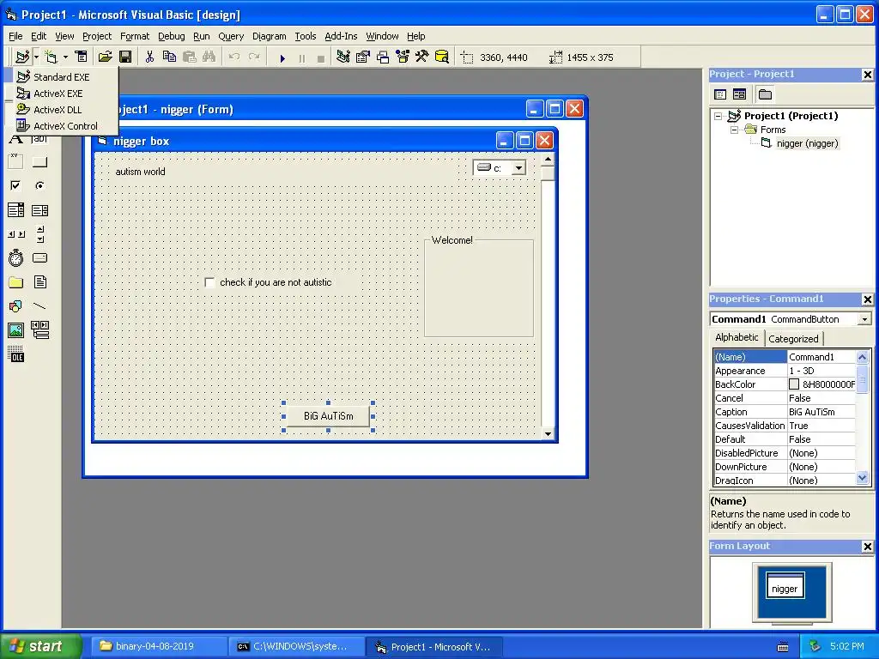Select the OptionButton tool in the toolbox
This screenshot has width=879, height=659.
coord(39,185)
